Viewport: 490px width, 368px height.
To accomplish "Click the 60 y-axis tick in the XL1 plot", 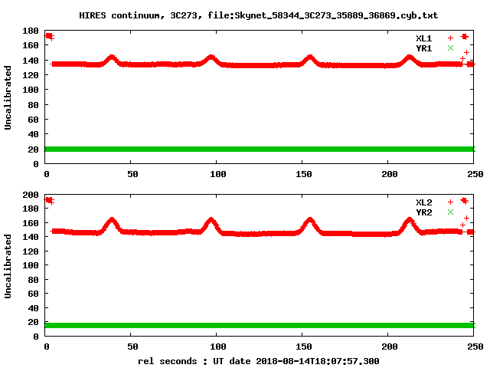I will click(x=33, y=120).
